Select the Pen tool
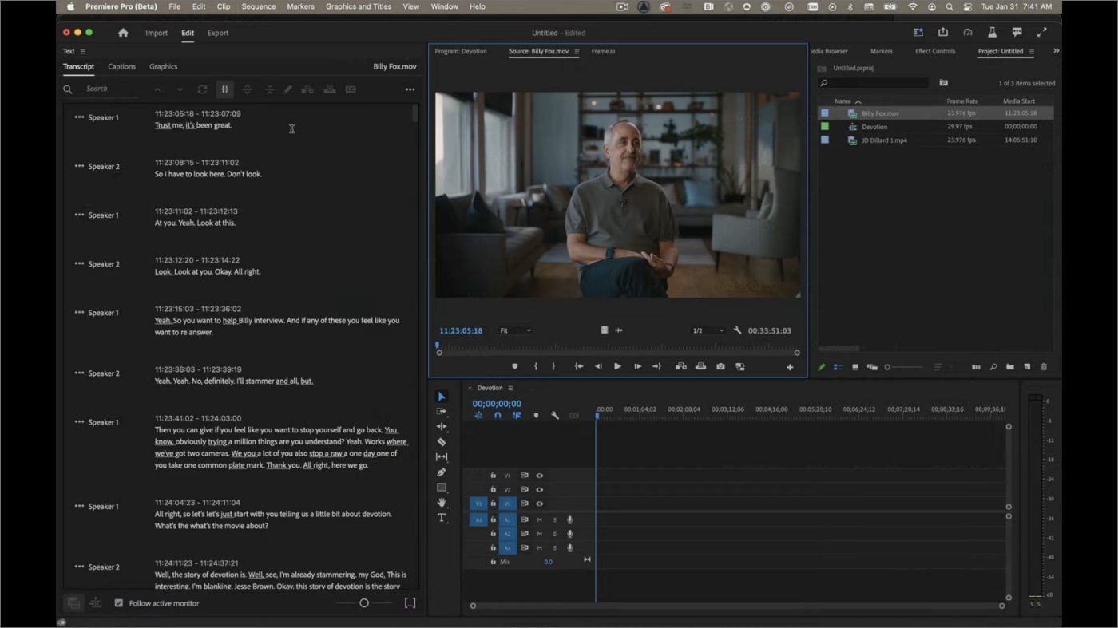 (442, 472)
